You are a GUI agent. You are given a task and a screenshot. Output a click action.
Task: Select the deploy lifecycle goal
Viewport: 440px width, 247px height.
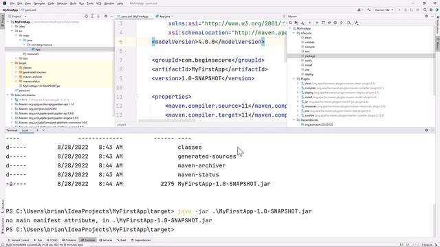pyautogui.click(x=309, y=74)
